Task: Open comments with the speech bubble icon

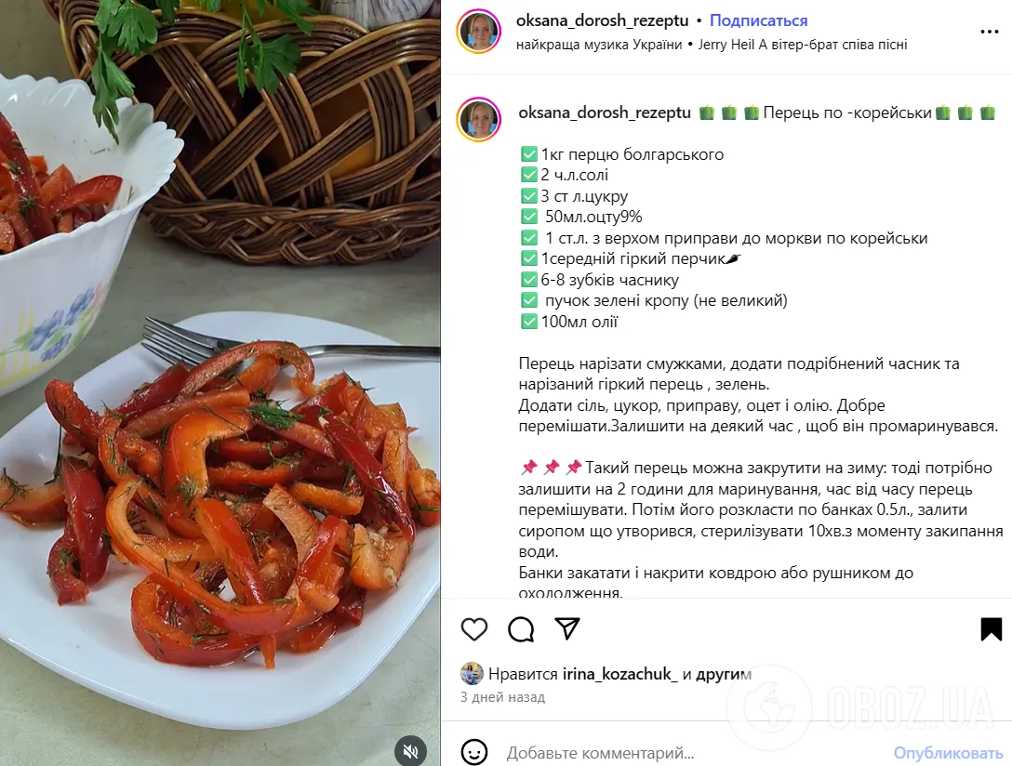Action: tap(521, 629)
